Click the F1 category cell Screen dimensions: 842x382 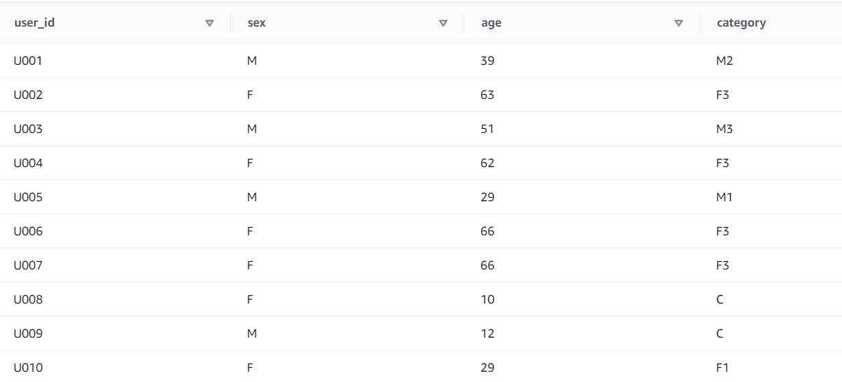(x=723, y=368)
